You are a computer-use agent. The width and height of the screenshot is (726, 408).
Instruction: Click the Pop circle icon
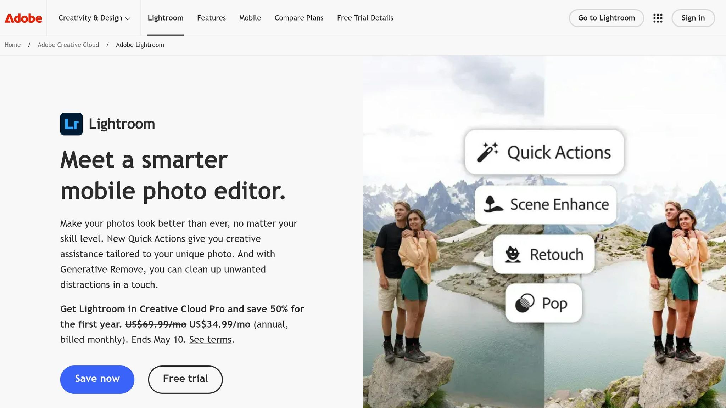pos(525,303)
